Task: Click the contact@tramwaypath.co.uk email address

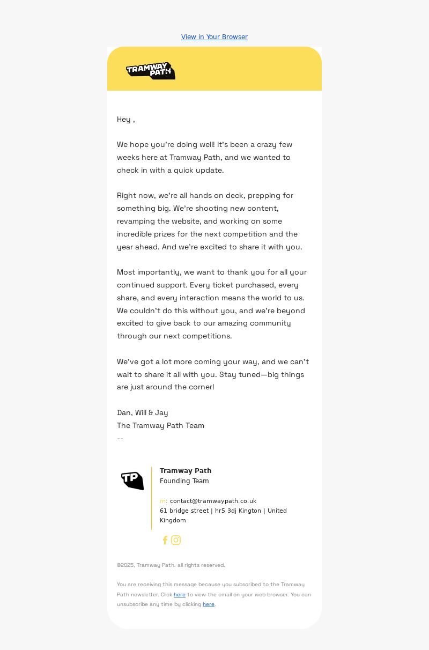Action: pyautogui.click(x=213, y=501)
